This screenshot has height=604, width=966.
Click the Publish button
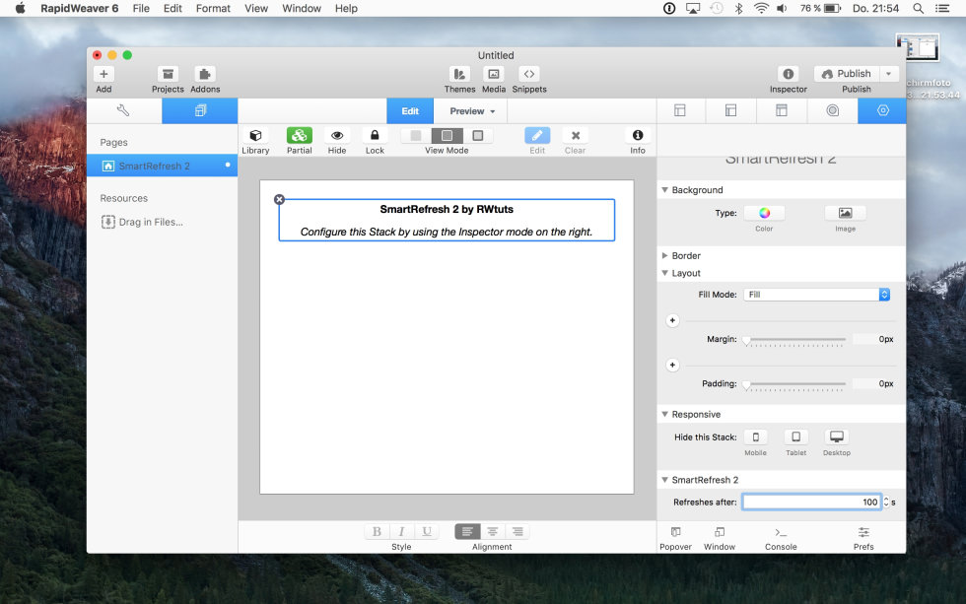(847, 74)
